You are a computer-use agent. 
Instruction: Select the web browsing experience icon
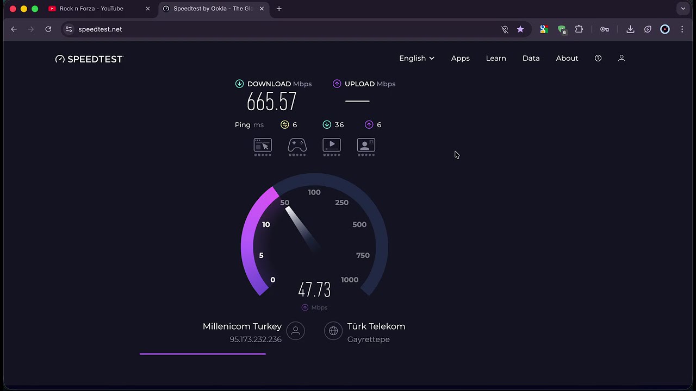tap(263, 147)
